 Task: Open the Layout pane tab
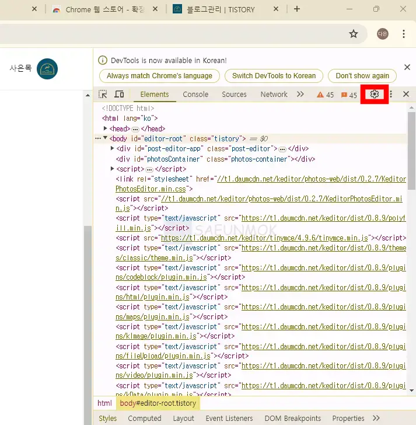184,419
